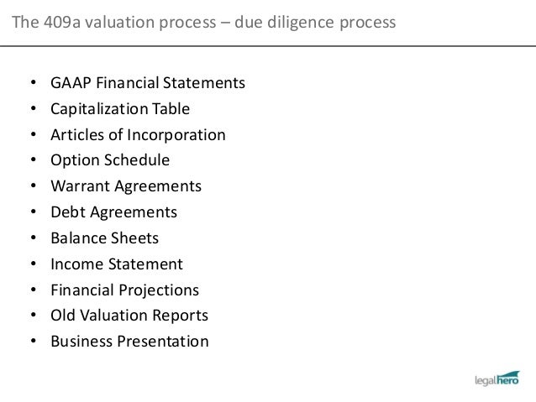The image size is (536, 402).
Task: Click bullet dot beside GAAP Financial Statements
Action: [33, 82]
